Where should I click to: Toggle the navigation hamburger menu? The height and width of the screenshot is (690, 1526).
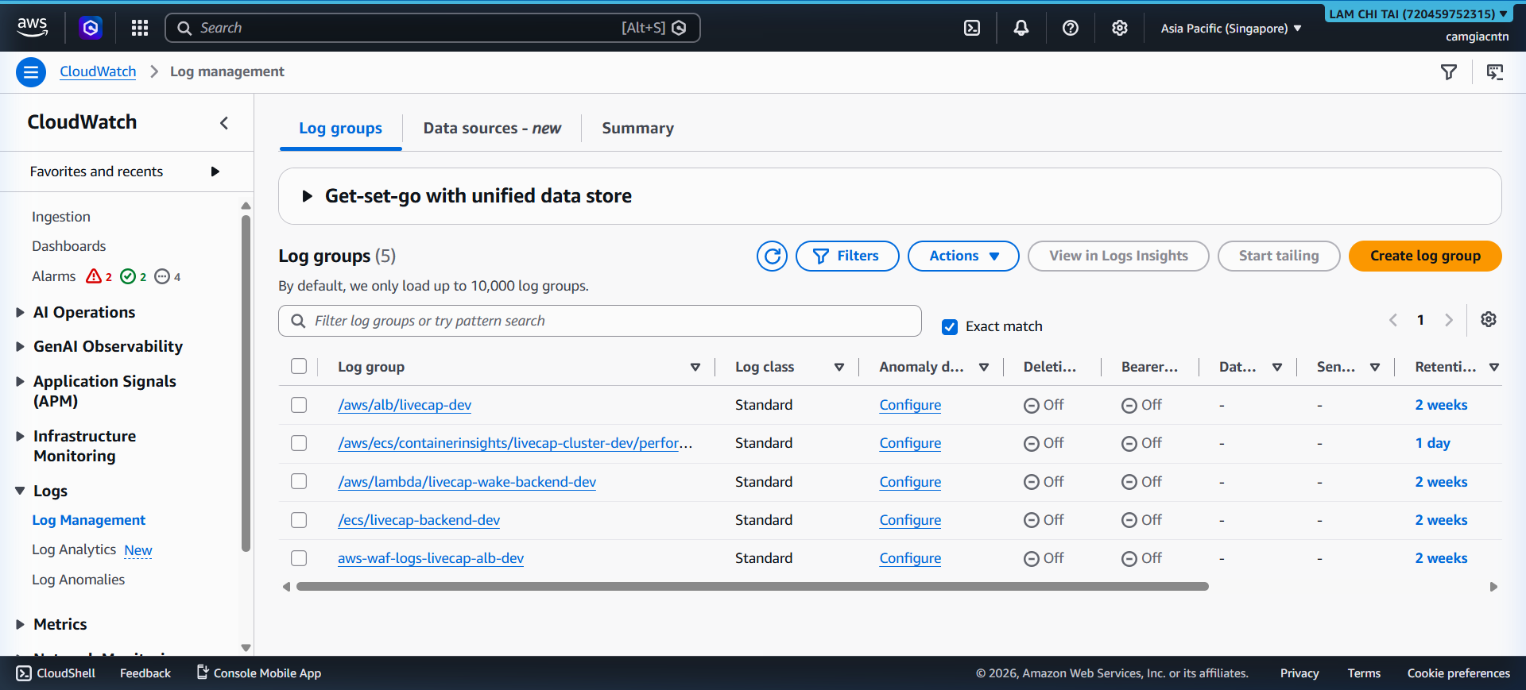(31, 72)
